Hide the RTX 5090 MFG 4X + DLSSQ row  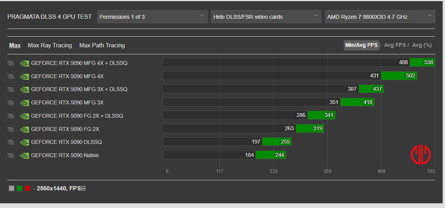[11, 63]
